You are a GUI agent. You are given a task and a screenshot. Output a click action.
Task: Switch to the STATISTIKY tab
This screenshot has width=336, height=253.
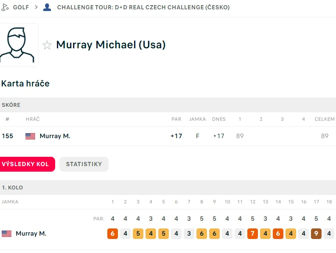coord(84,164)
